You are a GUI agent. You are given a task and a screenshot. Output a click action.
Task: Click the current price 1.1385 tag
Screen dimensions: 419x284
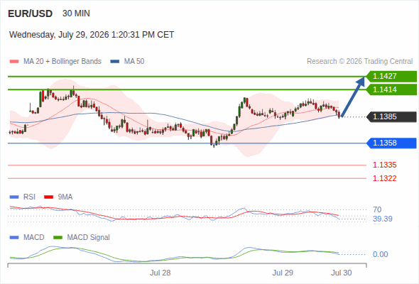(392, 116)
